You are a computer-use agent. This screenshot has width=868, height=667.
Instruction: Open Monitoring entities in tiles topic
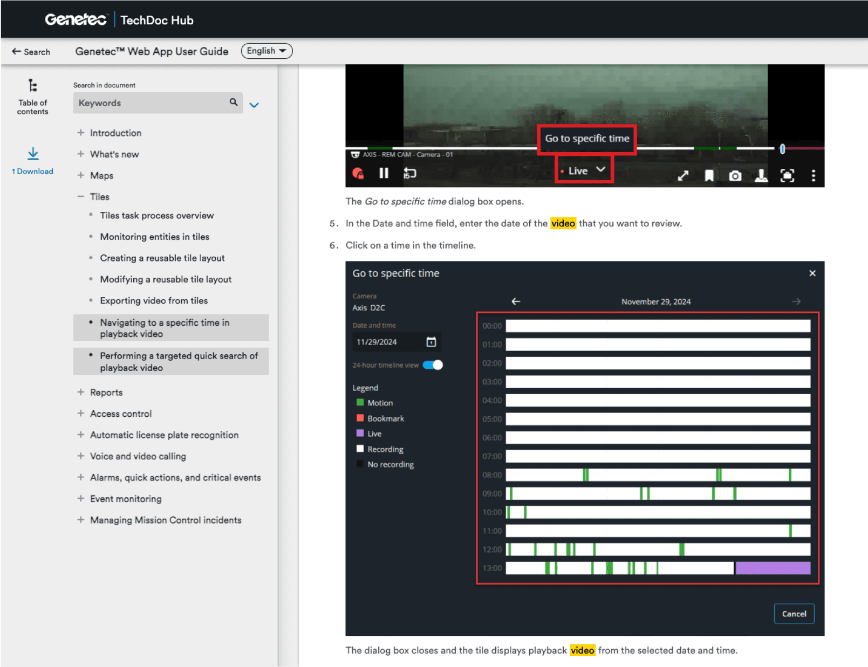point(154,237)
